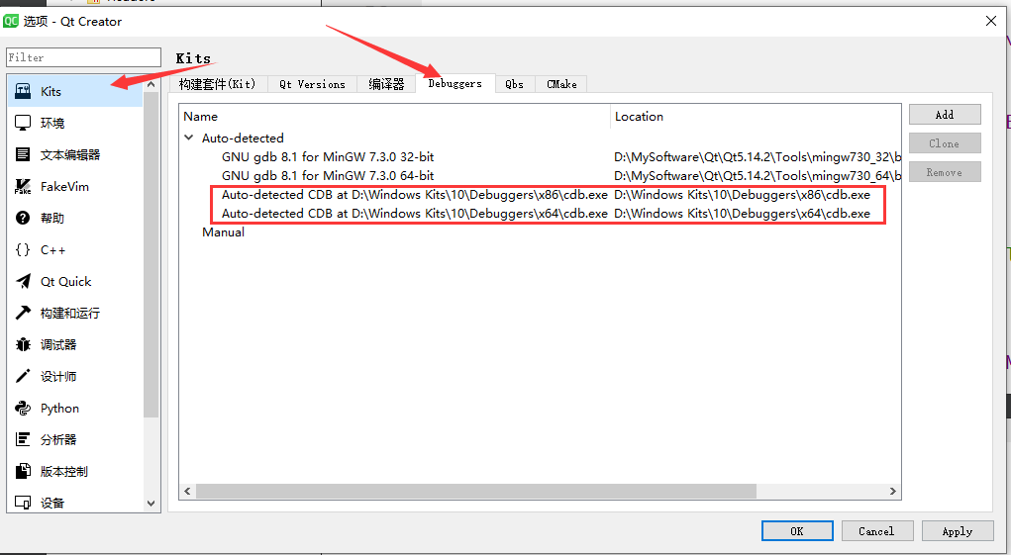Select the 设备 device icon

coord(23,503)
